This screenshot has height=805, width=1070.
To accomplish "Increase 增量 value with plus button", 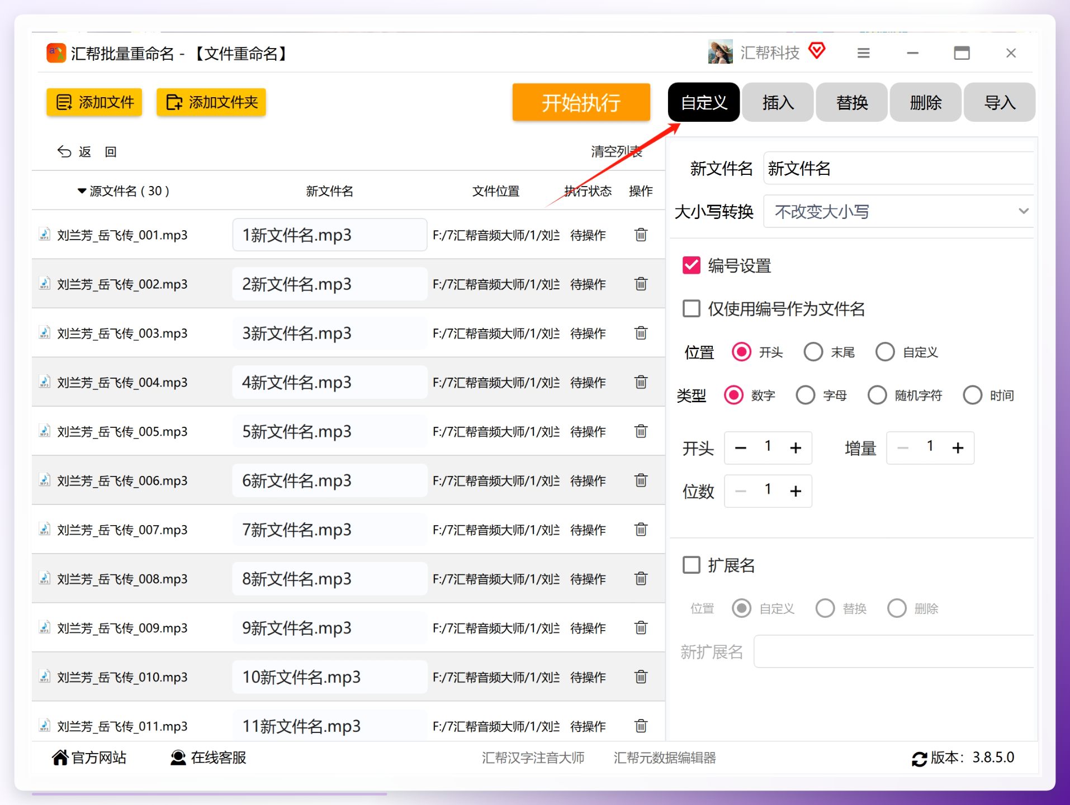I will (x=958, y=447).
